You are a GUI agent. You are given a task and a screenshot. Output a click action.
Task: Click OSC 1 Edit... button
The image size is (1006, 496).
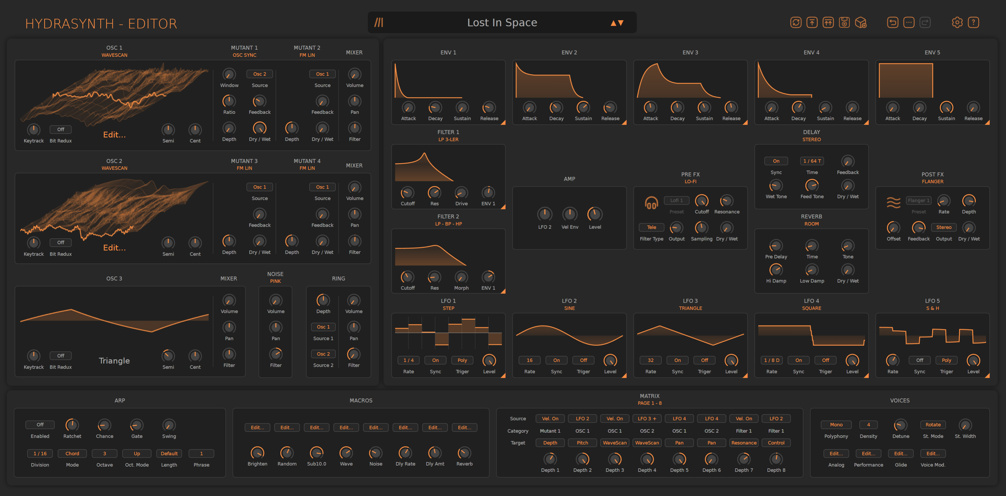click(x=114, y=135)
